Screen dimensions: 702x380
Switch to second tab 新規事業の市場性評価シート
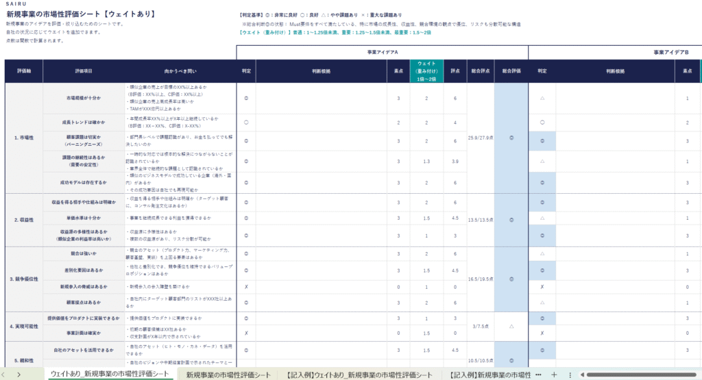[x=228, y=375]
